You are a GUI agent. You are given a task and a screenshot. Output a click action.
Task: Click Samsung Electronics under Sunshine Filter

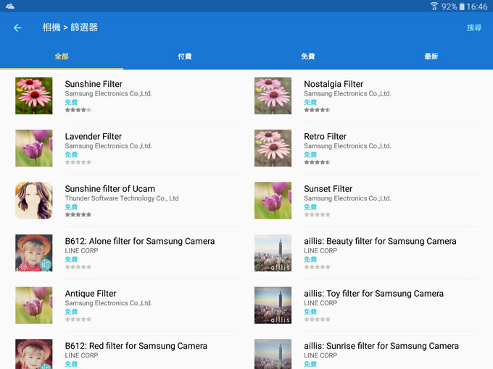coord(109,93)
